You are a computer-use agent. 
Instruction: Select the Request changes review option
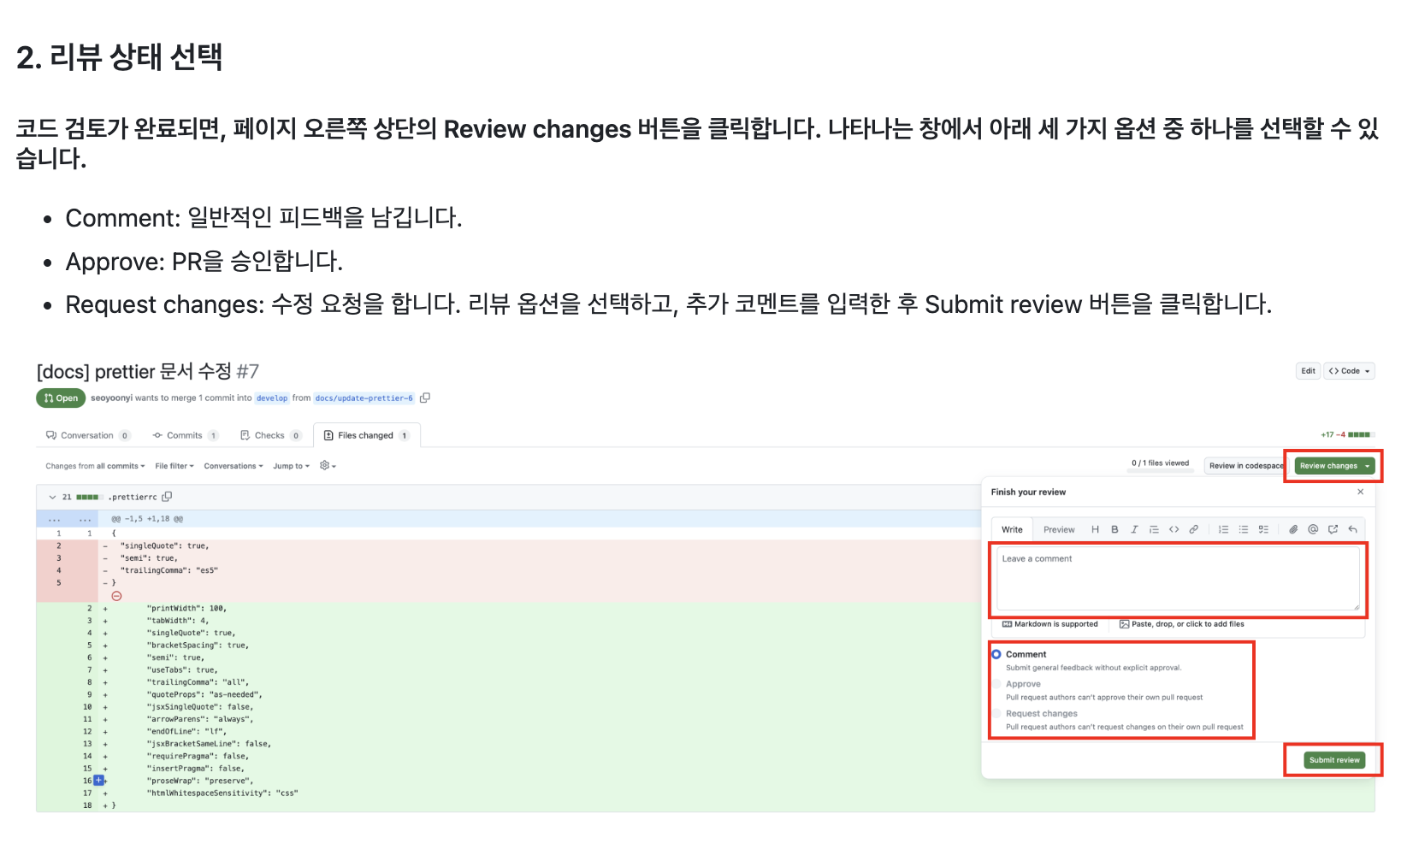[996, 713]
